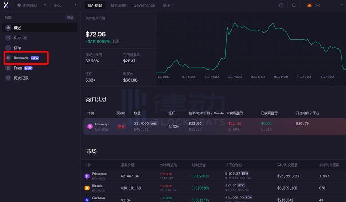The width and height of the screenshot is (346, 202).
Task: Click the Ethereum coin icon
Action: click(87, 176)
